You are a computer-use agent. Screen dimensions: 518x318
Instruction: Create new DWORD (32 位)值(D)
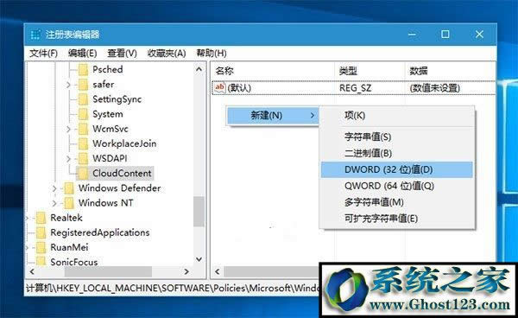tap(397, 169)
